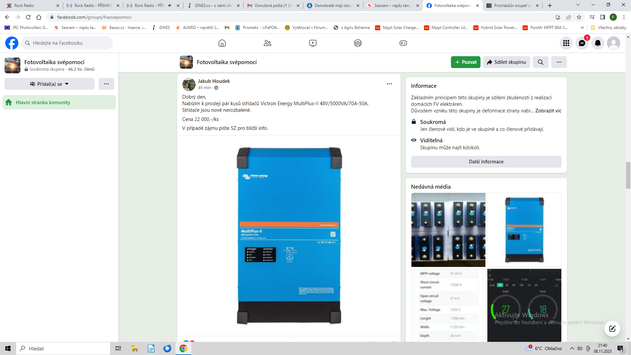Bookmark this page with star icon

(579, 17)
